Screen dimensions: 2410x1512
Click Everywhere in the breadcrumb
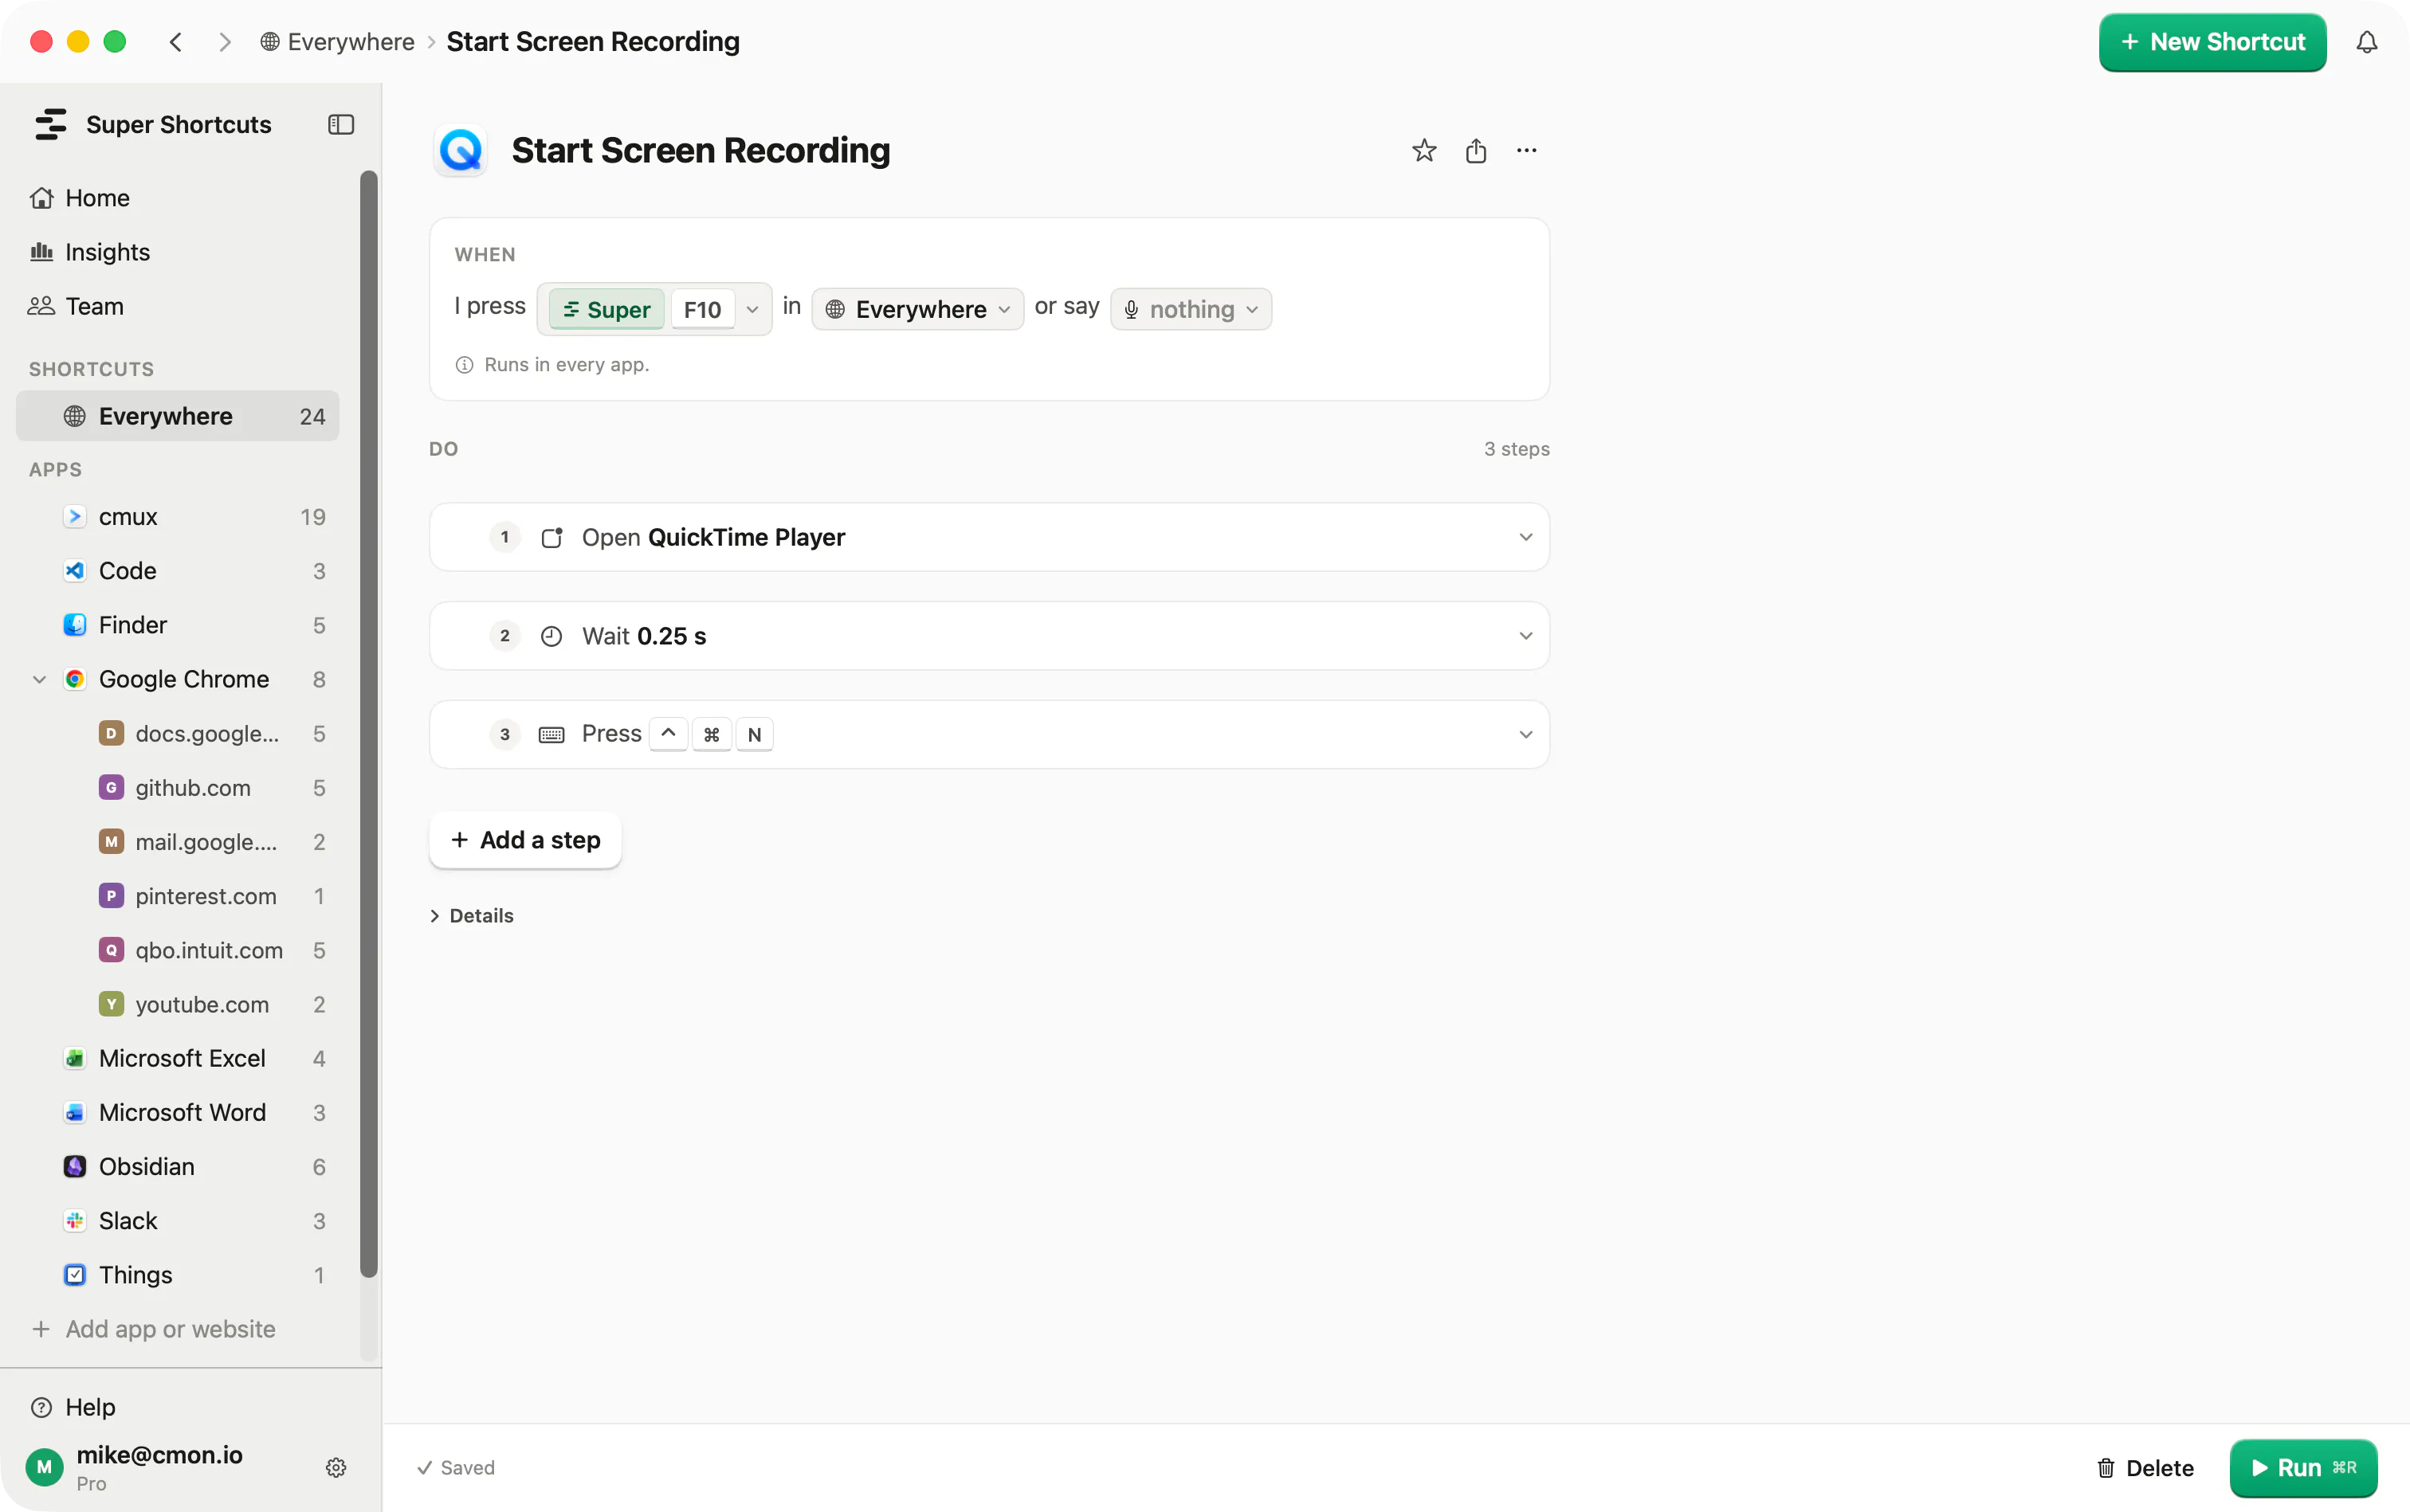click(x=337, y=42)
